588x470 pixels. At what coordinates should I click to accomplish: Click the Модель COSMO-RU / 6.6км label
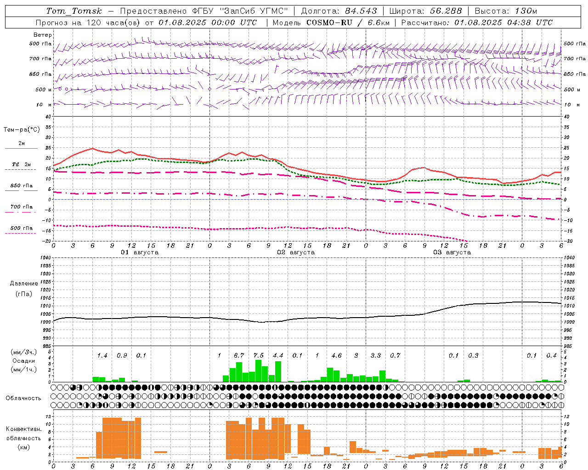pyautogui.click(x=331, y=22)
